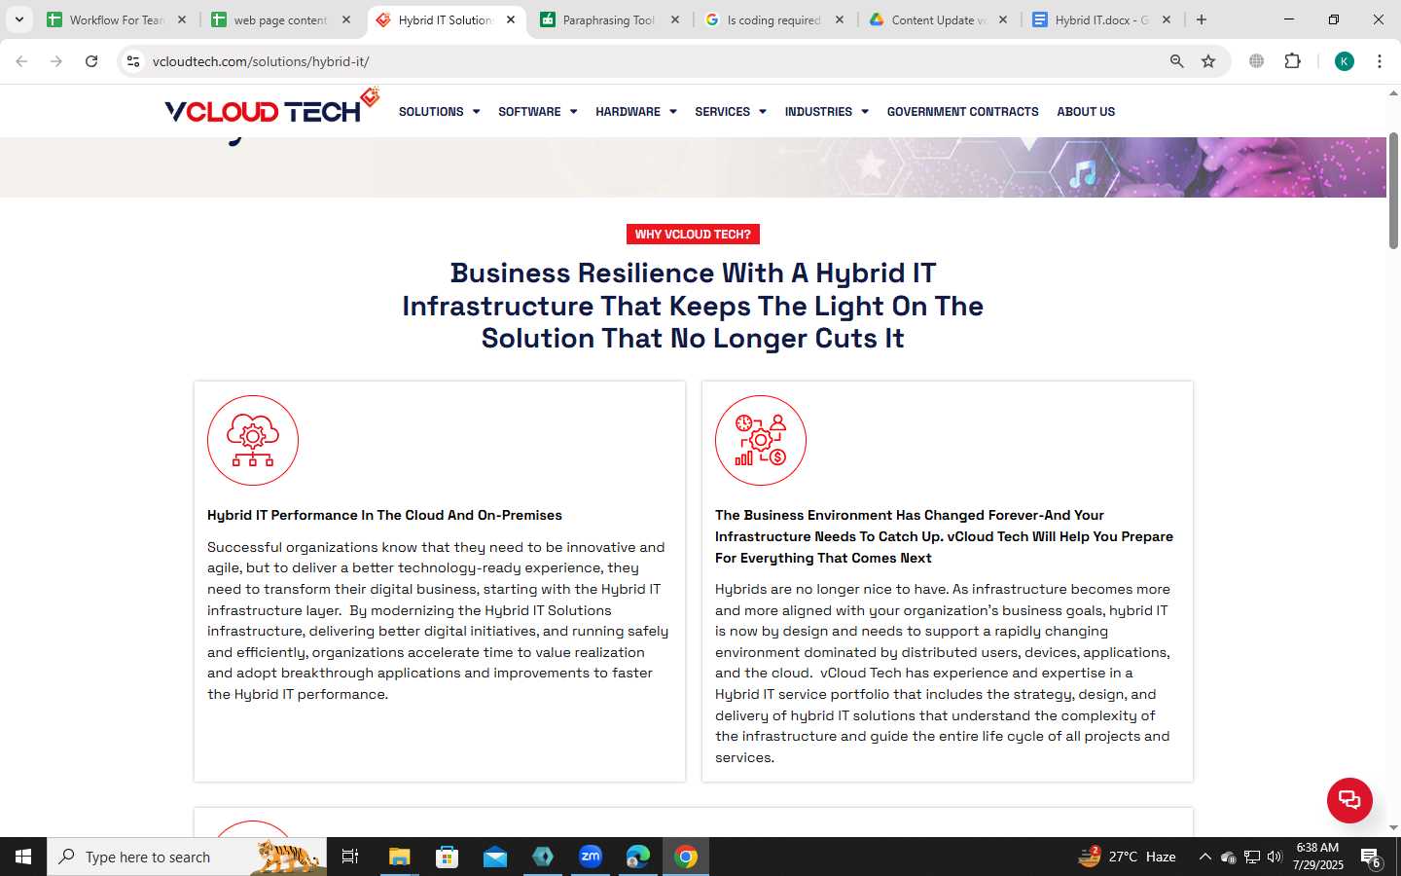
Task: Bookmark this page with star icon
Action: coord(1208,61)
